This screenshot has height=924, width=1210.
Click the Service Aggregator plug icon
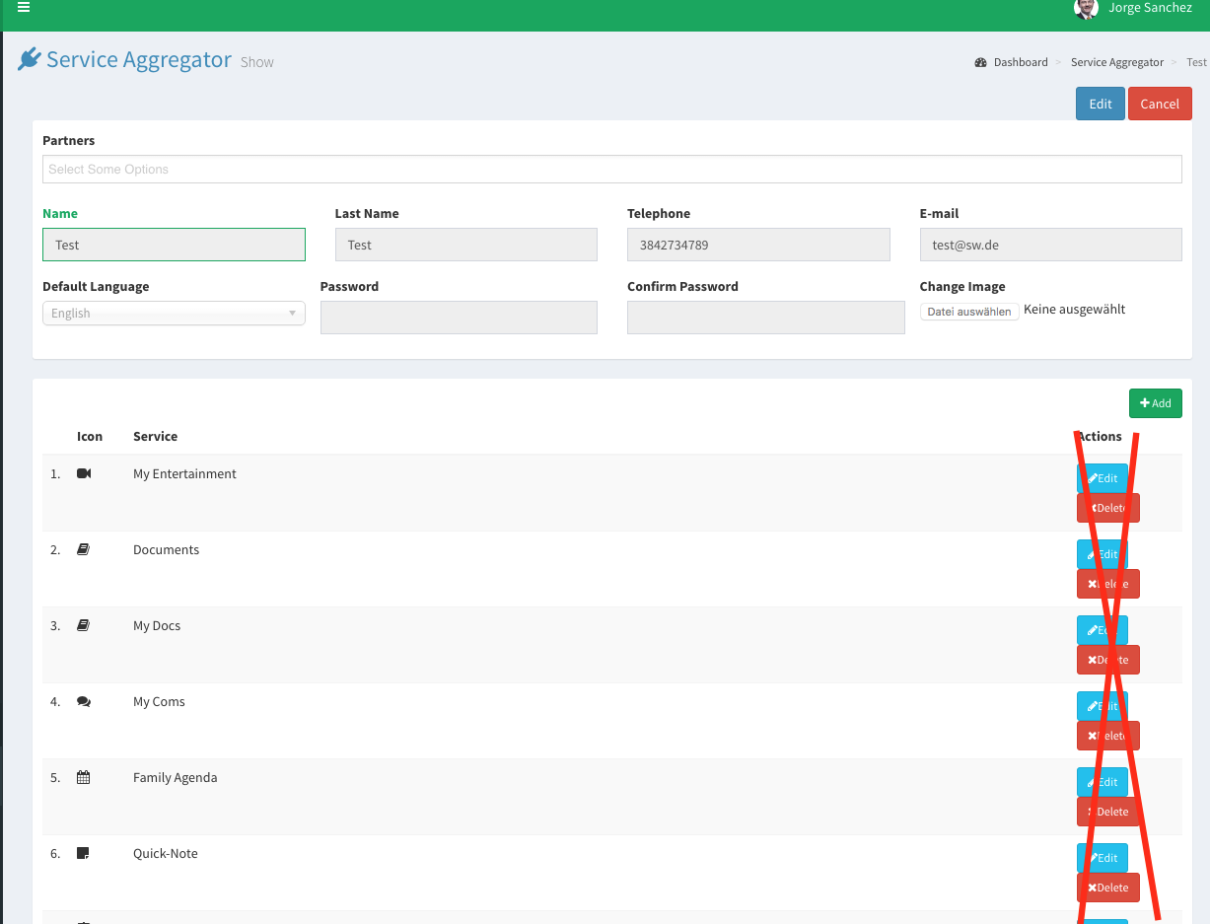tap(30, 60)
